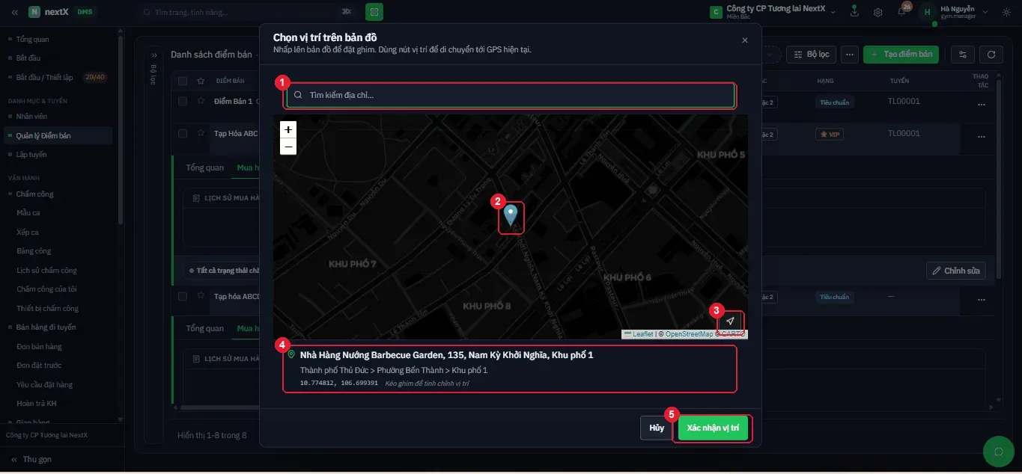
Task: Star the Điểm Bán 1 row
Action: point(201,101)
